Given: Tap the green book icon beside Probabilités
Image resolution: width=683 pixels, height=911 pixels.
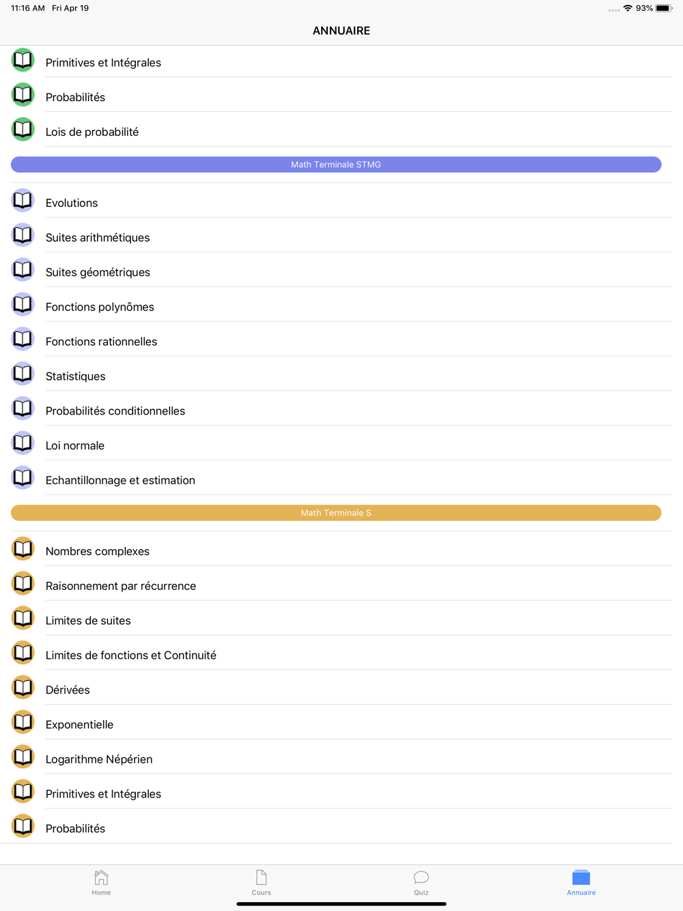Looking at the screenshot, I should point(23,95).
